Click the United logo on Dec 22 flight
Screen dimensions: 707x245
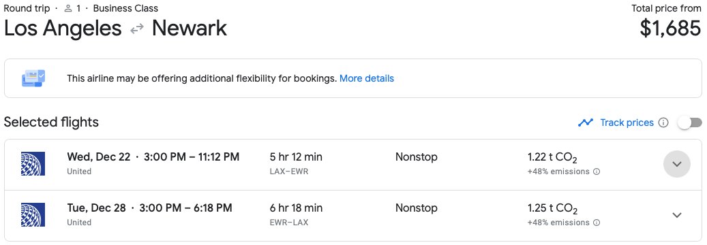click(33, 164)
